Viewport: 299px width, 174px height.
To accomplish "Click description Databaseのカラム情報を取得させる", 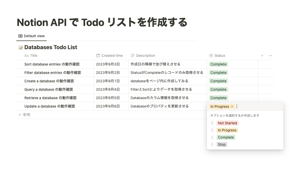I will pyautogui.click(x=160, y=98).
